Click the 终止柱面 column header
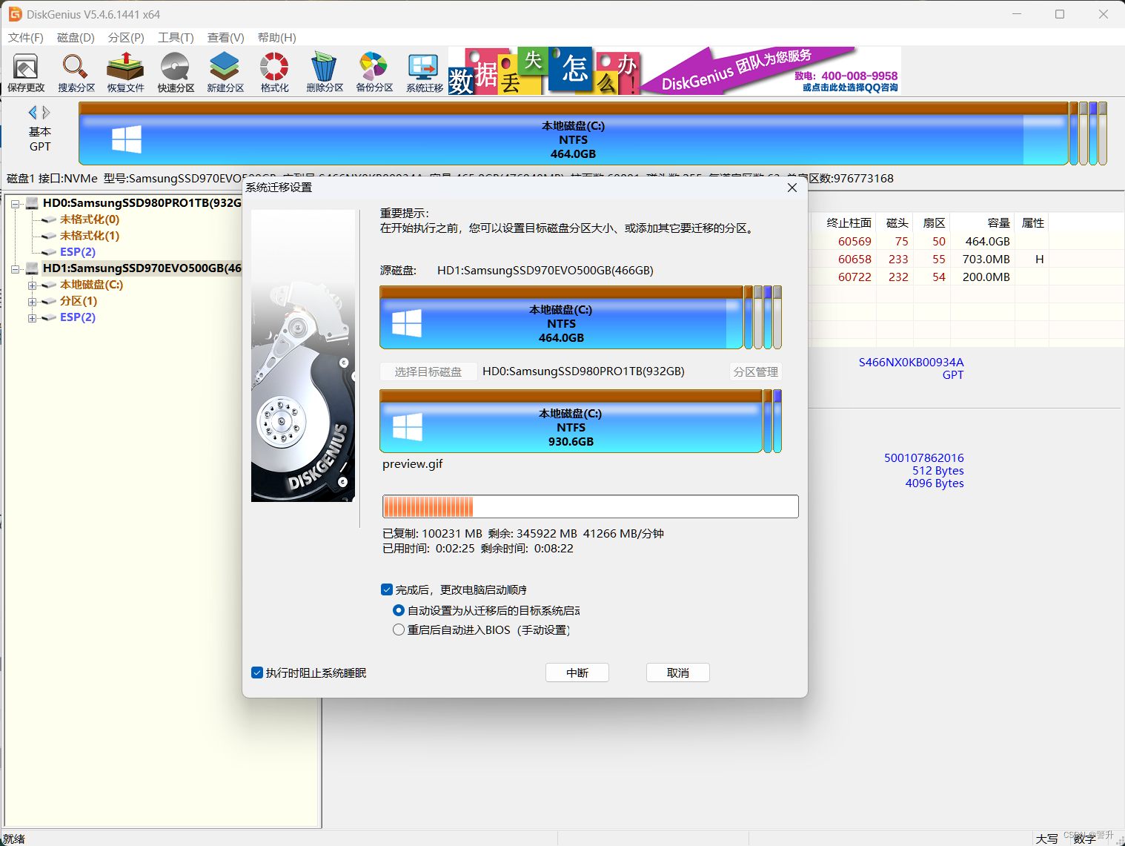 (x=849, y=222)
